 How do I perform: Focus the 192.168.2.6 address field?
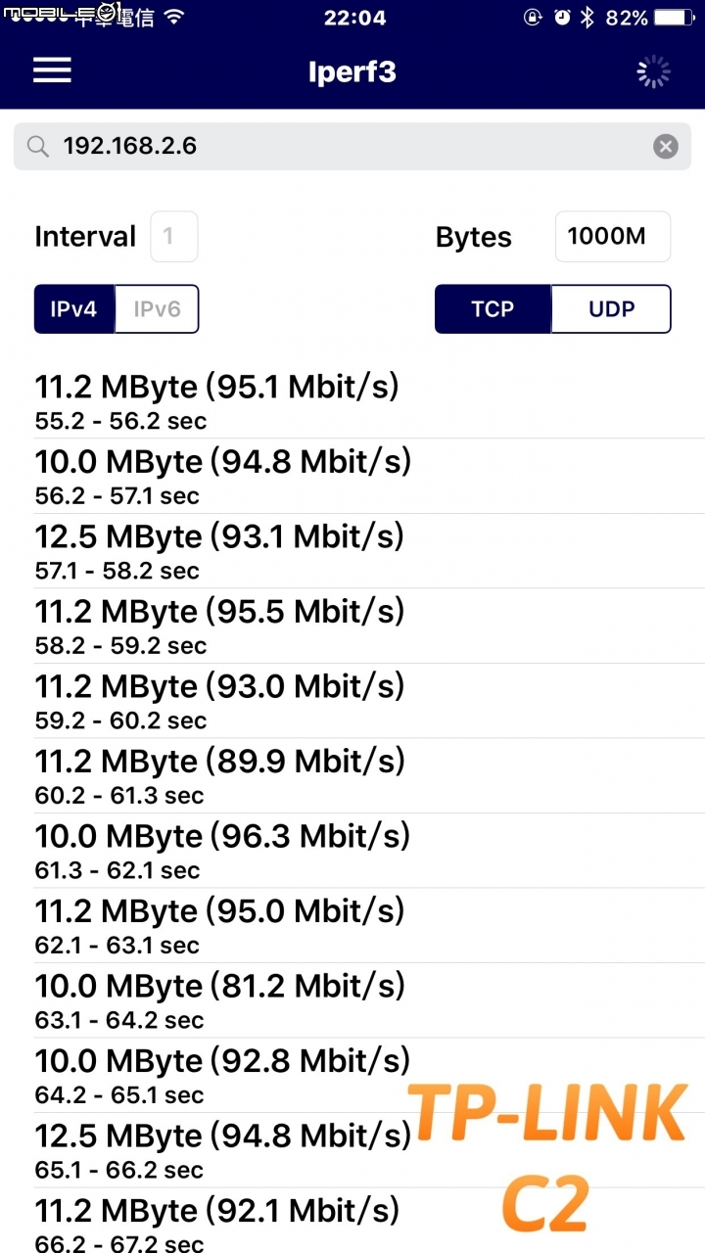point(352,147)
